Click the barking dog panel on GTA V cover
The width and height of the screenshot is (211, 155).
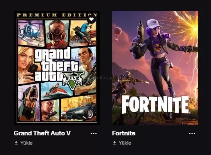(x=29, y=103)
